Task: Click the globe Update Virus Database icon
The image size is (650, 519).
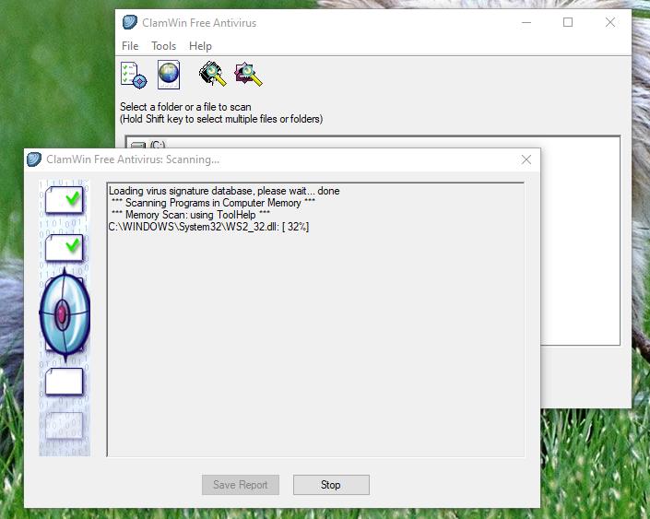Action: [x=169, y=75]
